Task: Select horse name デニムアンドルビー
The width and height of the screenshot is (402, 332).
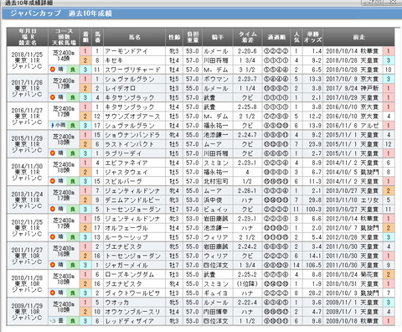Action: pyautogui.click(x=132, y=200)
